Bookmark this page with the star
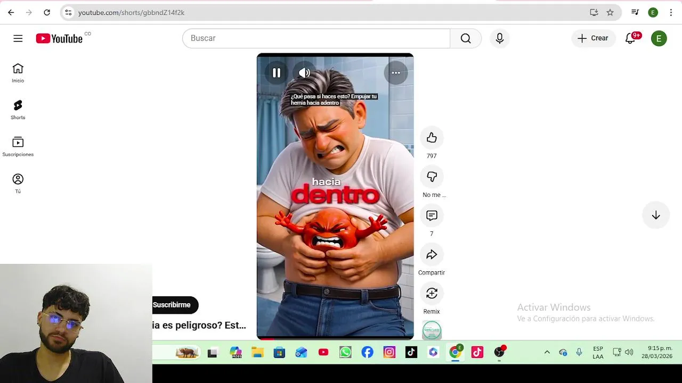 (610, 12)
